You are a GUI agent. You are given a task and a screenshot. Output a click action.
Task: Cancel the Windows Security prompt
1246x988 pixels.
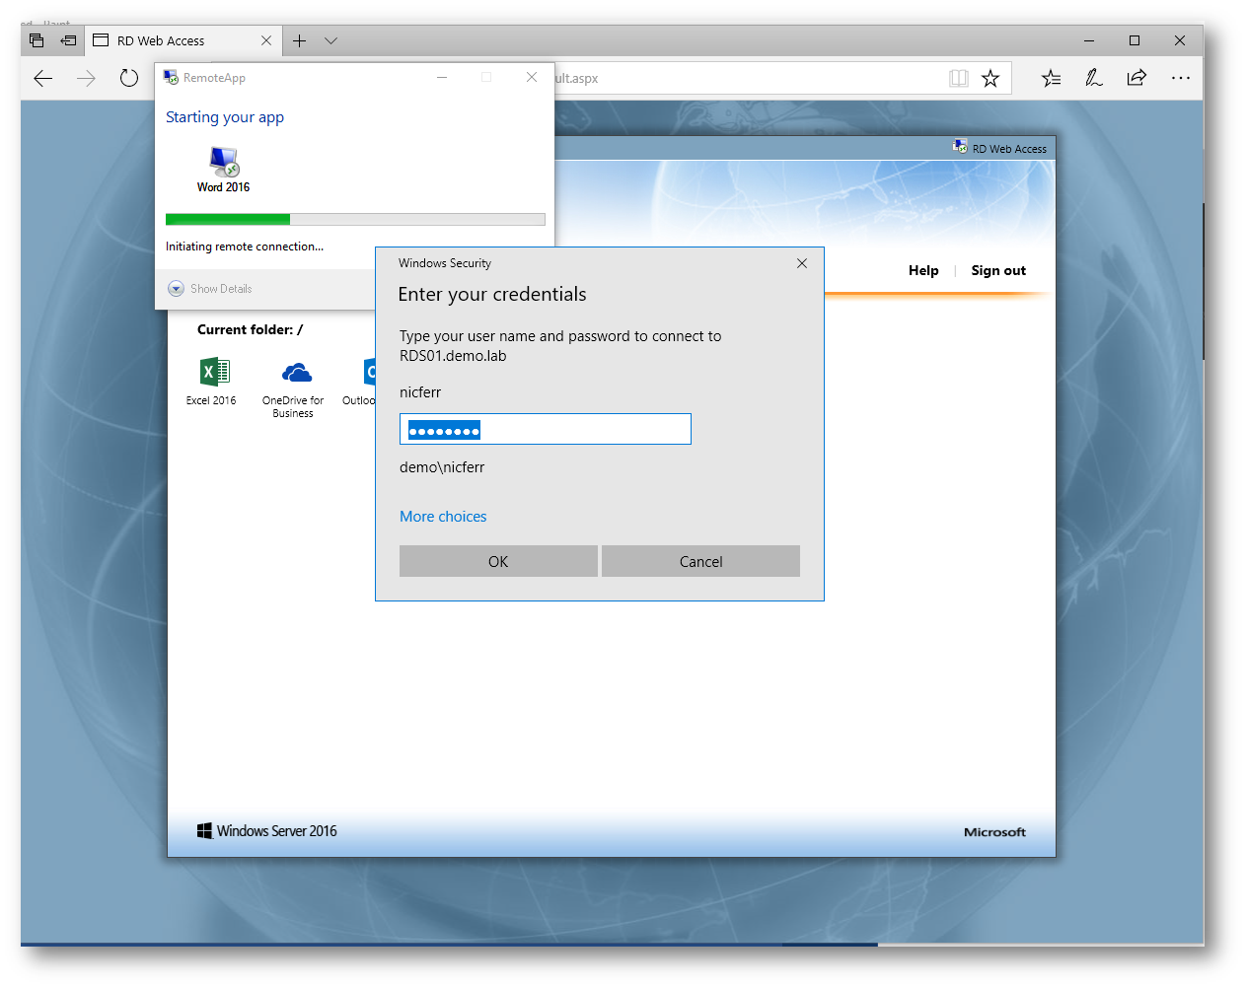[700, 561]
